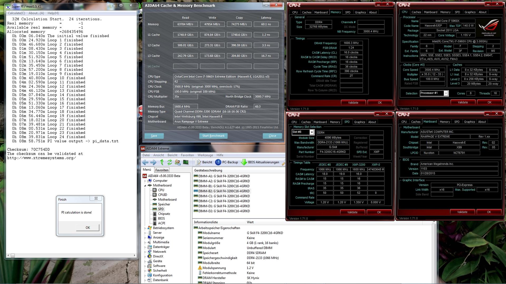Screen dimensions: 506x284
Task: Open About tab in CPU-Z SPD window
Action: point(372,122)
